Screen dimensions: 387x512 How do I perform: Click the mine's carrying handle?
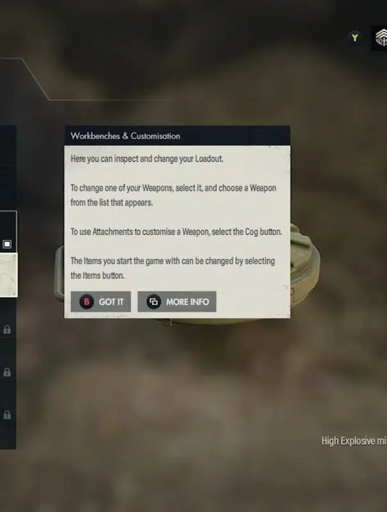tap(59, 274)
